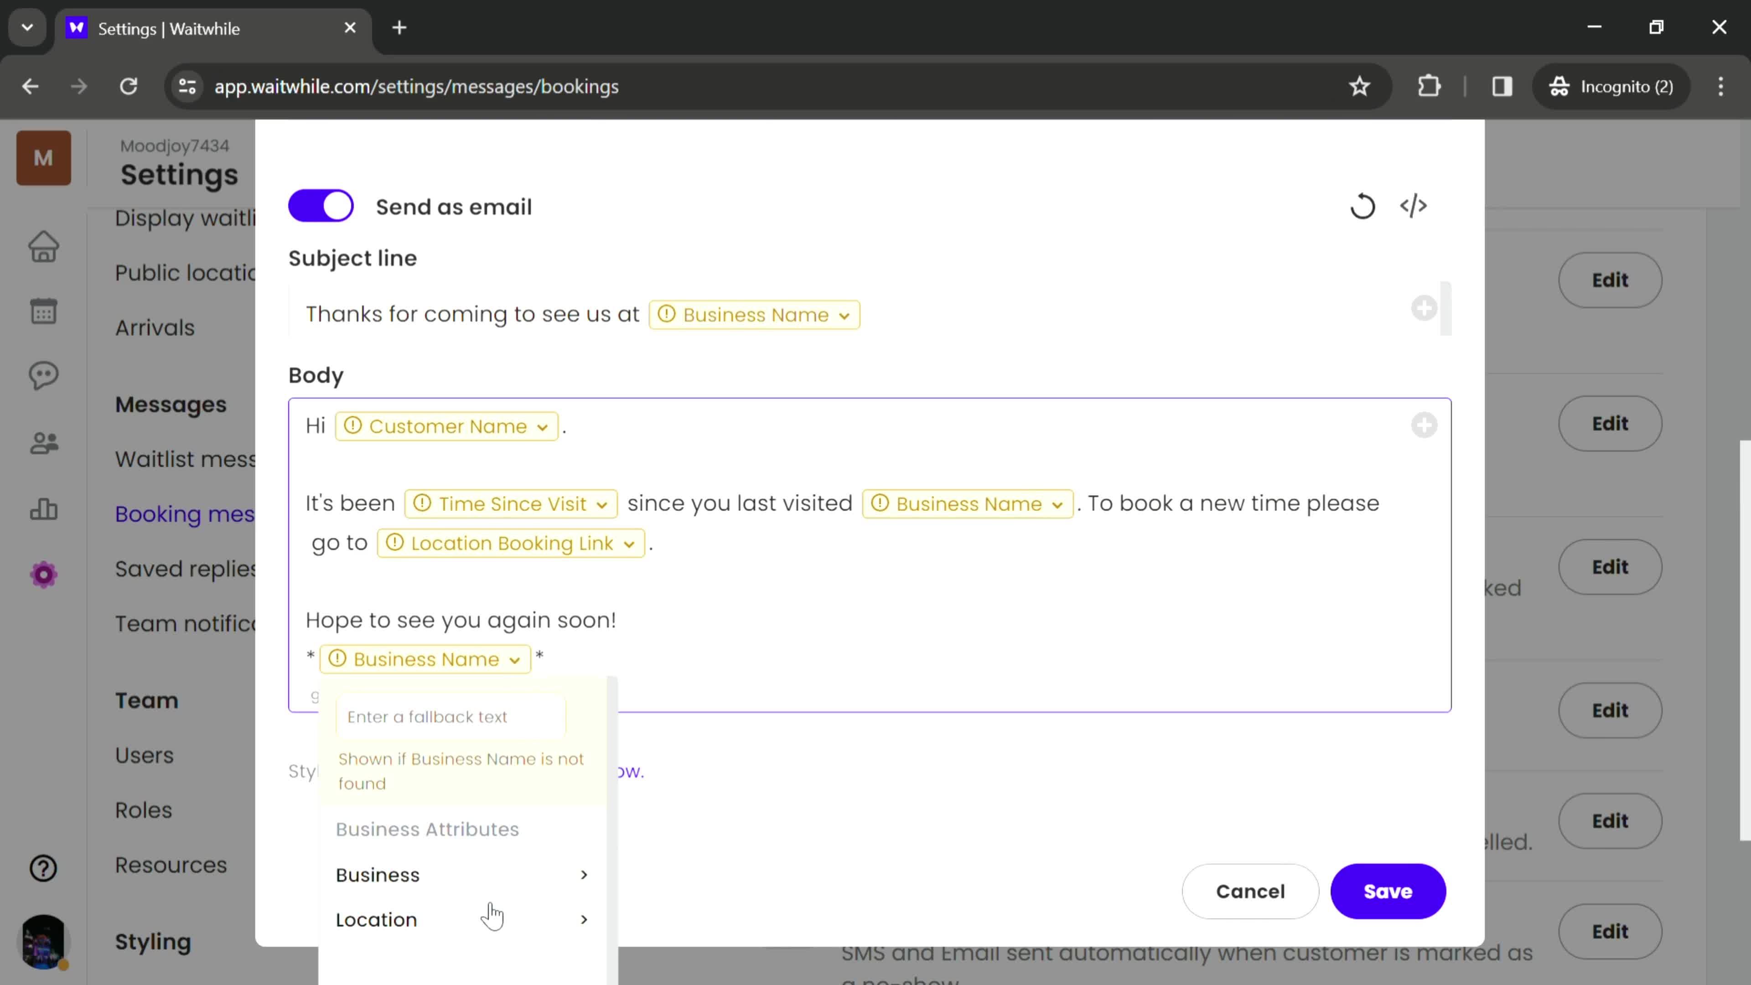
Task: Open the help question mark icon
Action: coord(43,868)
